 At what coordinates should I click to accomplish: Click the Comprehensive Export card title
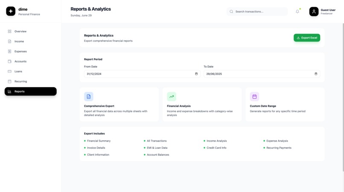[x=99, y=106]
